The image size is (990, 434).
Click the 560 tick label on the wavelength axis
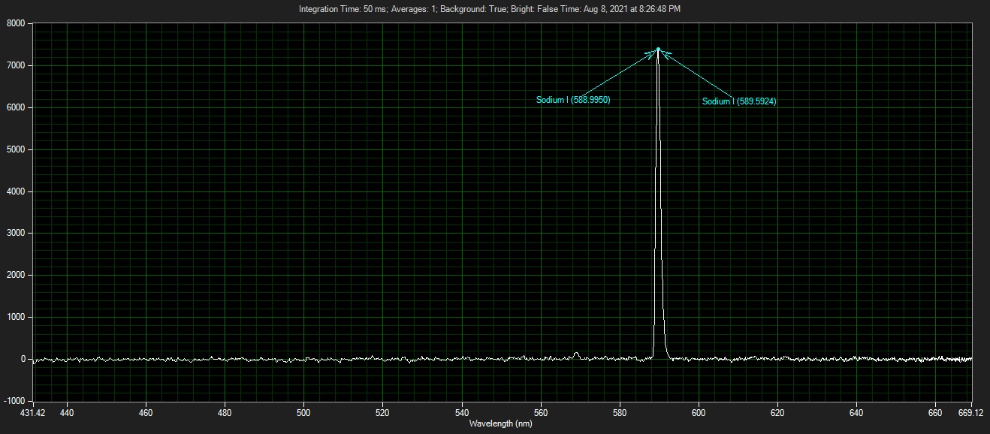(541, 412)
